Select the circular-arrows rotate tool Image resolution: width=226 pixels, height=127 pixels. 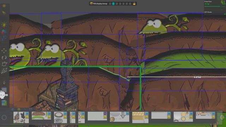coord(4,58)
